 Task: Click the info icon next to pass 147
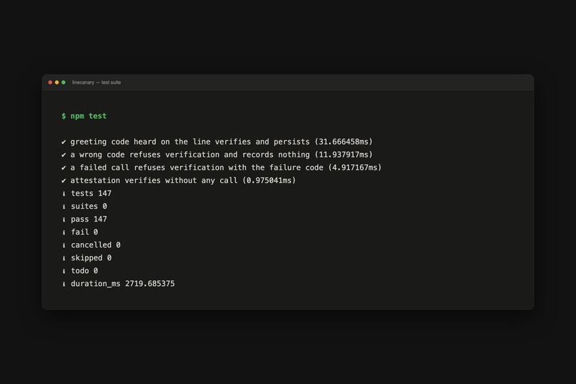[x=64, y=220]
